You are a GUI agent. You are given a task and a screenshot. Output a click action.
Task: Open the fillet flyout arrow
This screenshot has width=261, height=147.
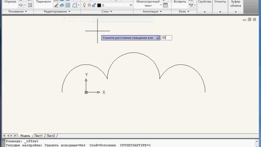coord(79,5)
